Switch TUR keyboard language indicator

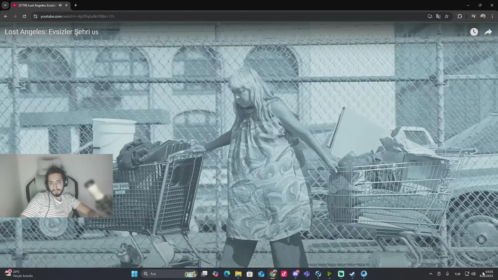pyautogui.click(x=458, y=274)
